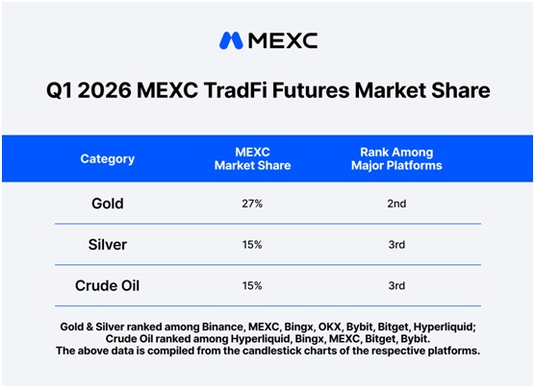Click Crude Oil's 15% market share value

pyautogui.click(x=252, y=285)
